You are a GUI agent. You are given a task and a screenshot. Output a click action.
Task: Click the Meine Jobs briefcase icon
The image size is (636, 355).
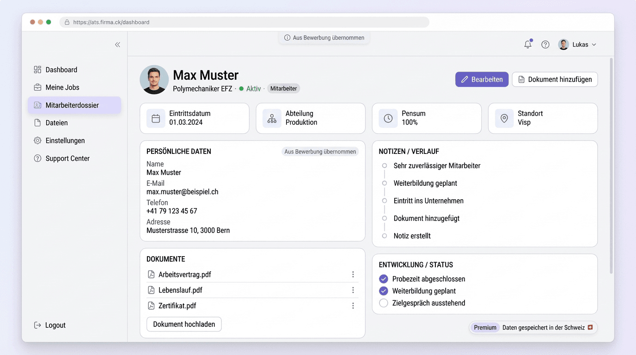click(37, 87)
